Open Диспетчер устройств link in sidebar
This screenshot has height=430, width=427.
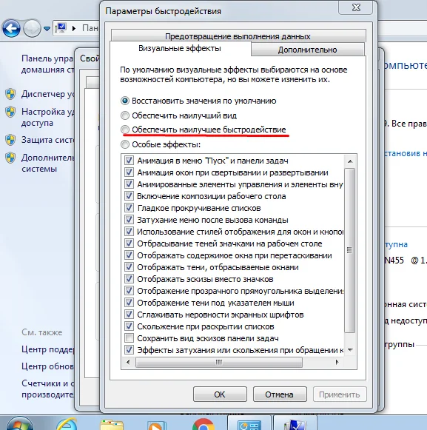click(x=47, y=94)
